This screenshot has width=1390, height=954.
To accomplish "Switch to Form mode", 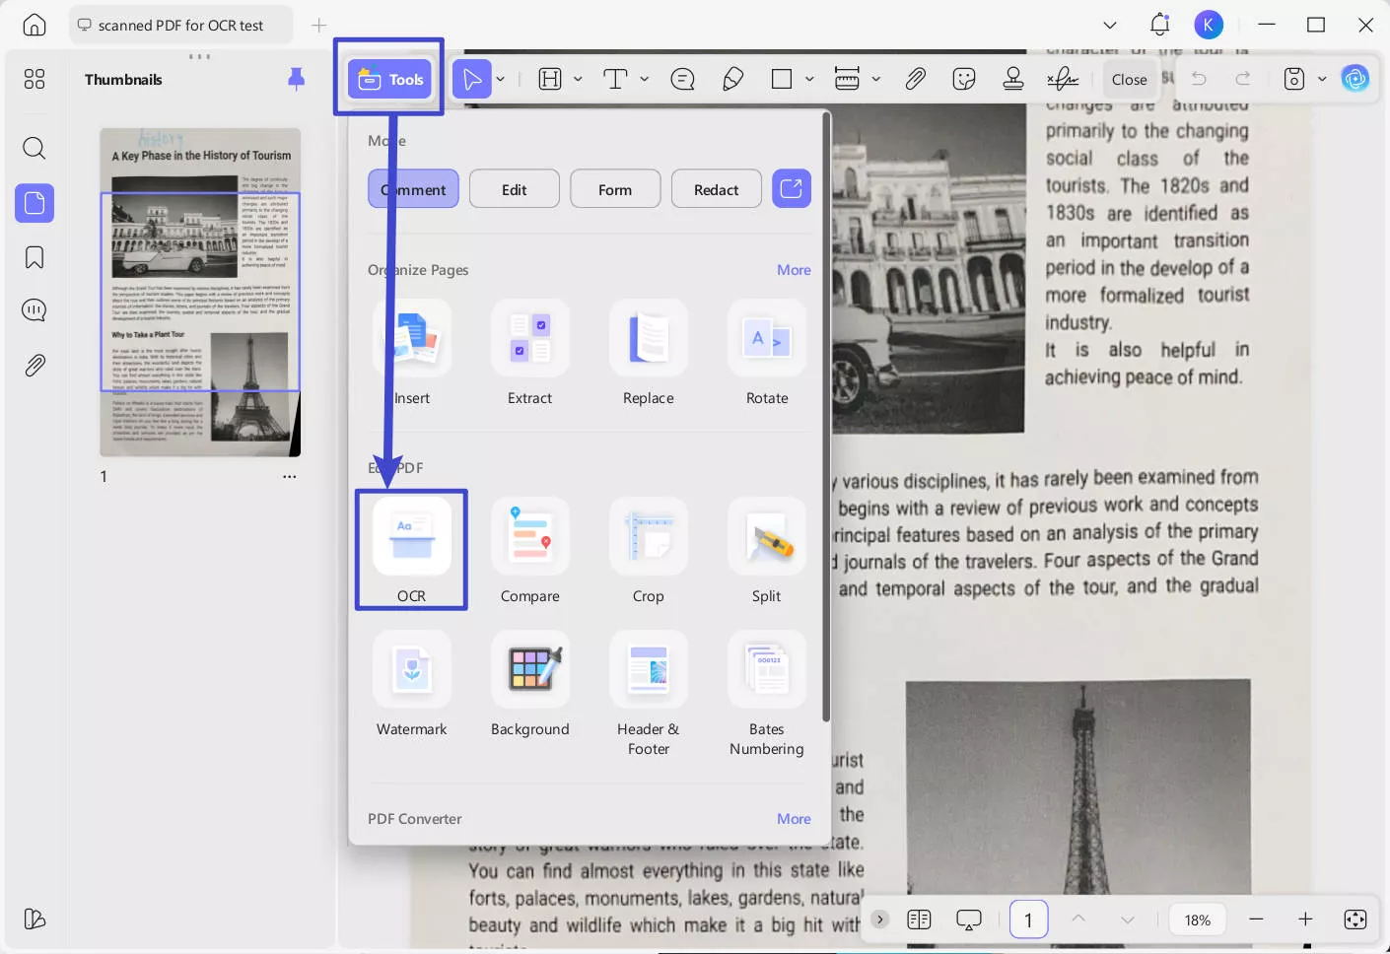I will pyautogui.click(x=615, y=189).
